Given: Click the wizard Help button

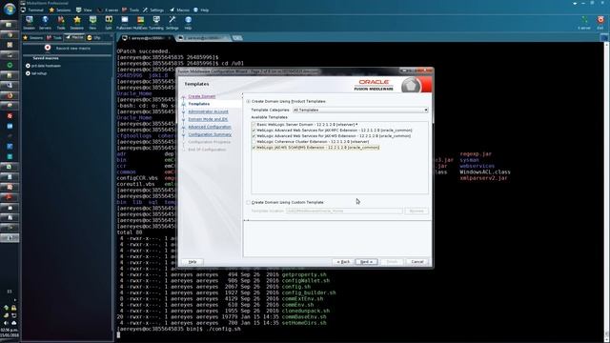Looking at the screenshot, I should point(193,262).
